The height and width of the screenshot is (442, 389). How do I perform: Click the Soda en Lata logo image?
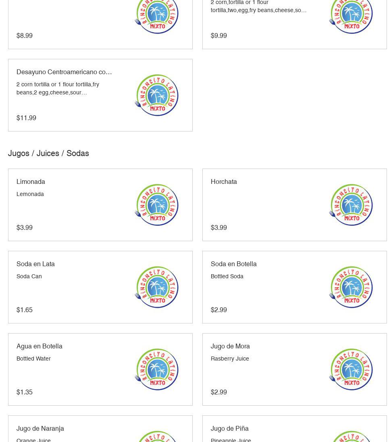(156, 287)
